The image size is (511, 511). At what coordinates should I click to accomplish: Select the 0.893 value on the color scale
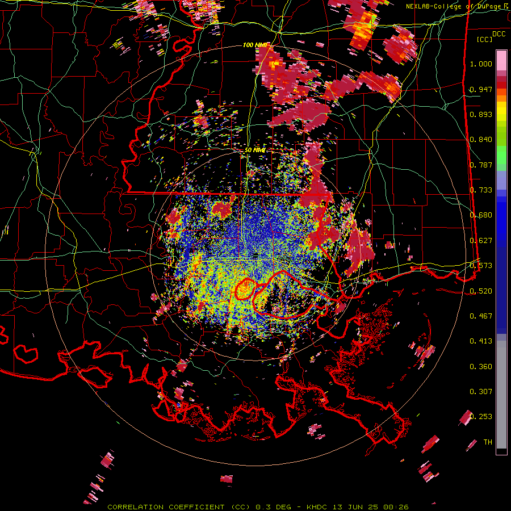pyautogui.click(x=481, y=114)
